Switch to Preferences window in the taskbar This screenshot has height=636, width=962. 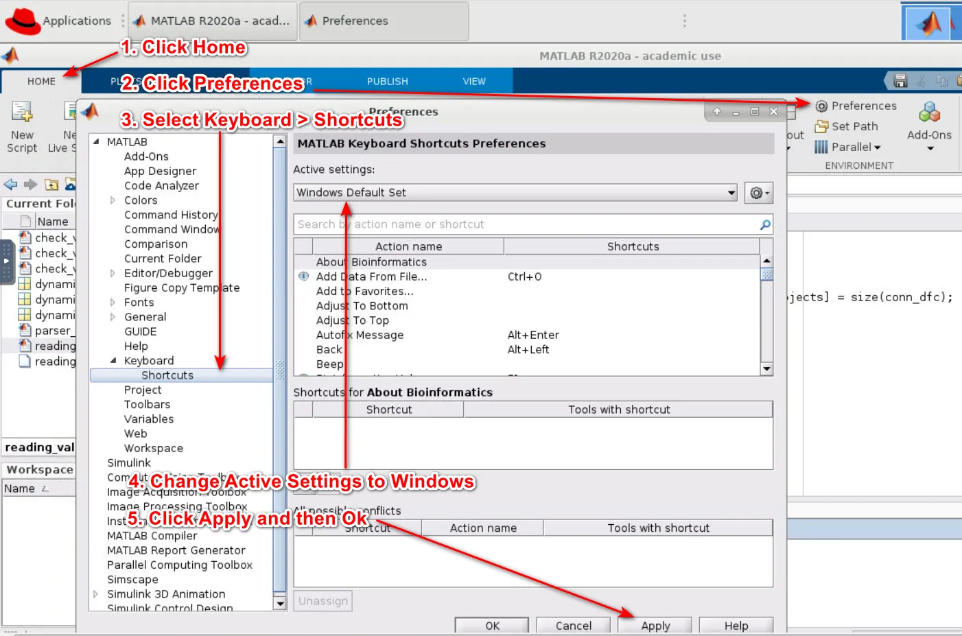click(384, 21)
